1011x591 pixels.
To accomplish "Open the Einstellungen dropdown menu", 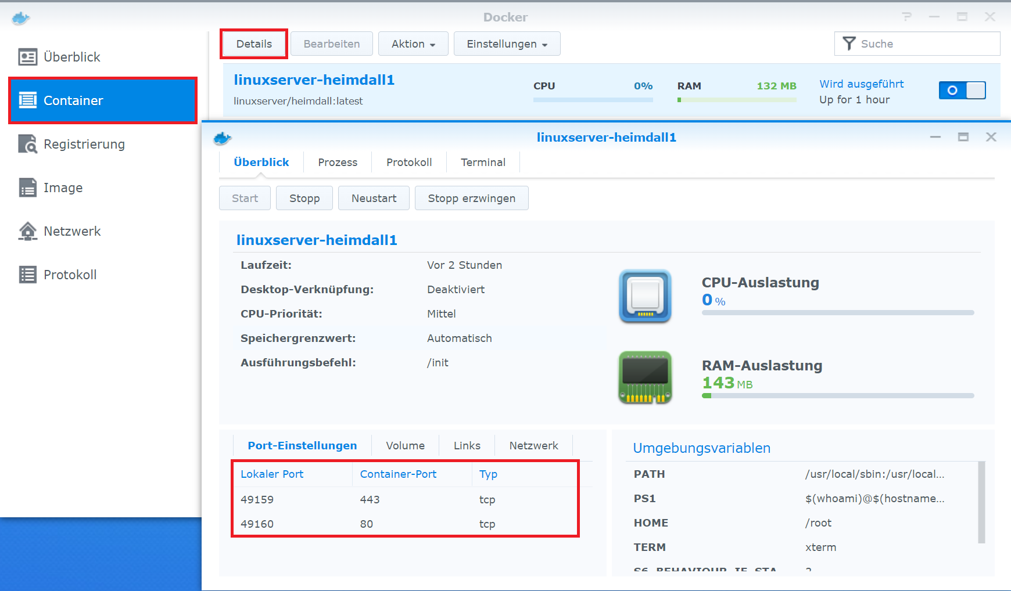I will click(506, 44).
